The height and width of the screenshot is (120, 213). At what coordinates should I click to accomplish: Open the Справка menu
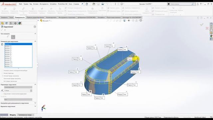pyautogui.click(x=76, y=4)
